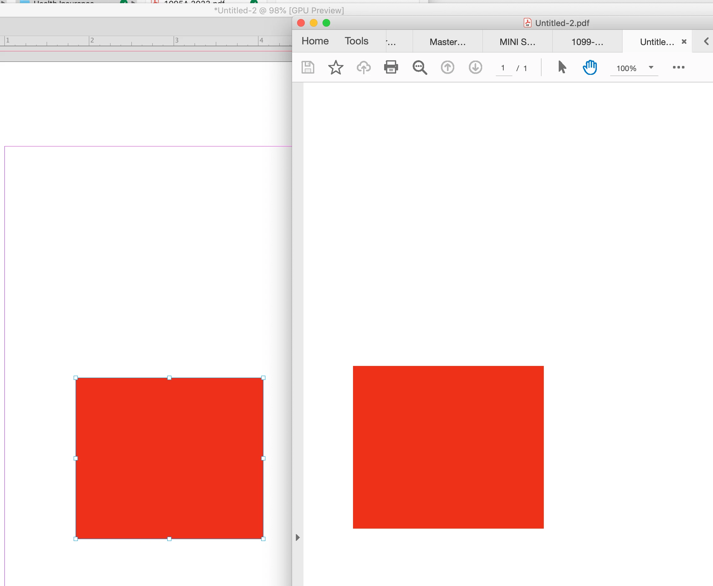713x586 pixels.
Task: Open the find text magnifier icon
Action: coord(420,68)
